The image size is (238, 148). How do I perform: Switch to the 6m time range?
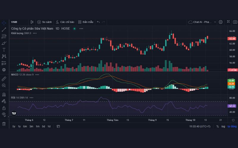tap(25, 126)
